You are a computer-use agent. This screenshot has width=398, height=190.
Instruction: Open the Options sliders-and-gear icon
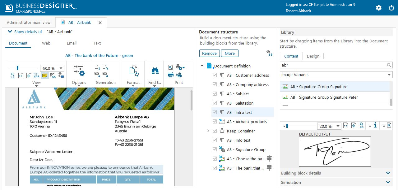pos(79,71)
